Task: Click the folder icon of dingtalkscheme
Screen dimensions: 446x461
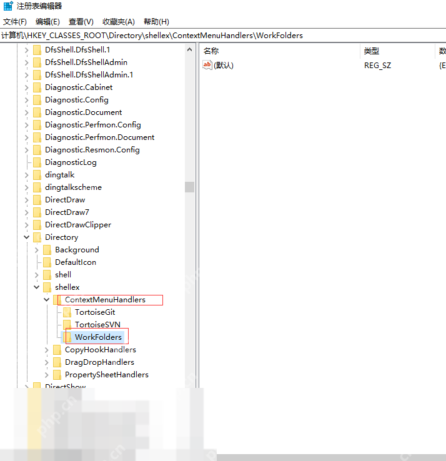Action: point(37,187)
